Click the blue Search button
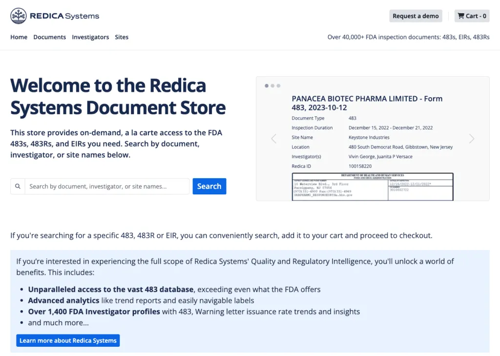500x356 pixels. pyautogui.click(x=209, y=186)
